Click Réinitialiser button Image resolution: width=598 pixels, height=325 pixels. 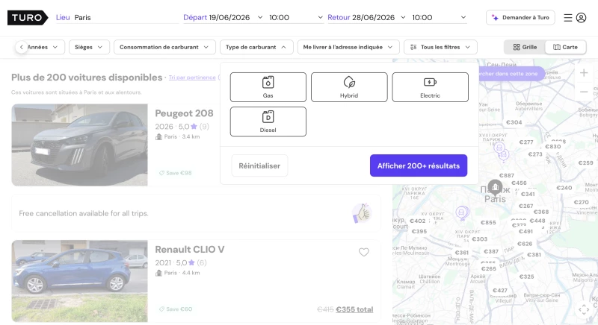click(259, 165)
